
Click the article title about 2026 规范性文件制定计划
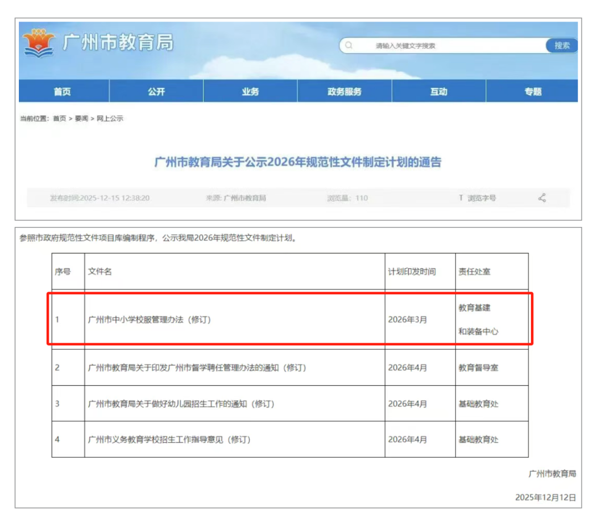click(x=299, y=163)
